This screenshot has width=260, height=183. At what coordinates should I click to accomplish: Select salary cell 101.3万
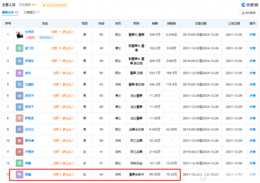[x=155, y=163]
